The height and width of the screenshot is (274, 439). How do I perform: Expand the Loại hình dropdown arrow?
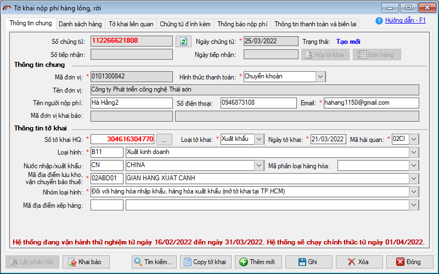(414, 152)
